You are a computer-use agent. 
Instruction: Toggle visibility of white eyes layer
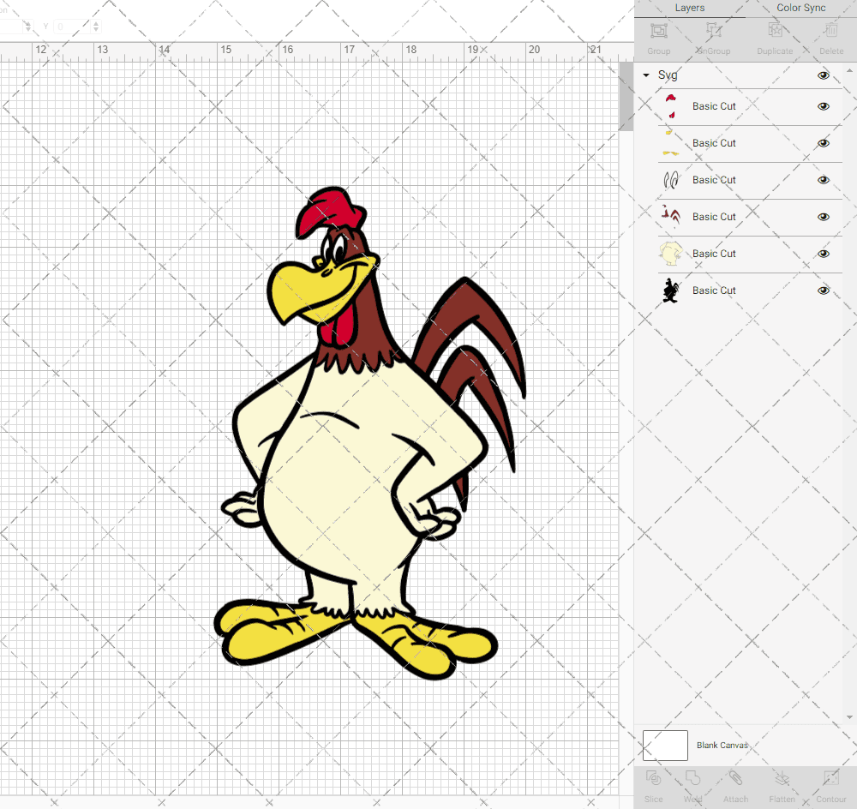823,180
